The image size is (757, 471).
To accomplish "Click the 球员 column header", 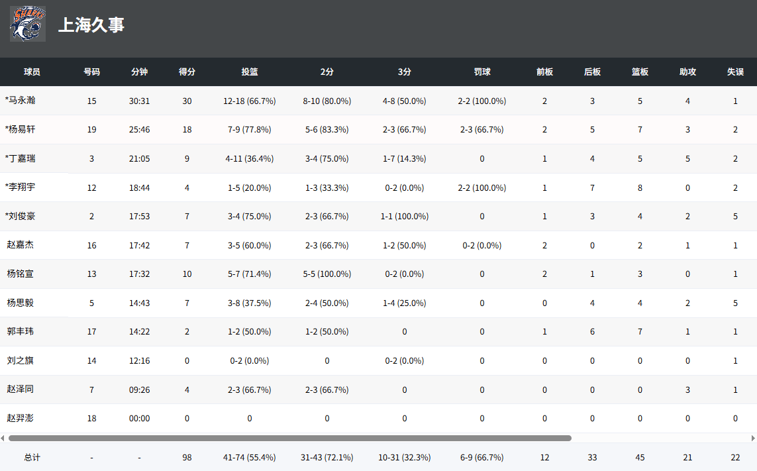I will pos(32,72).
